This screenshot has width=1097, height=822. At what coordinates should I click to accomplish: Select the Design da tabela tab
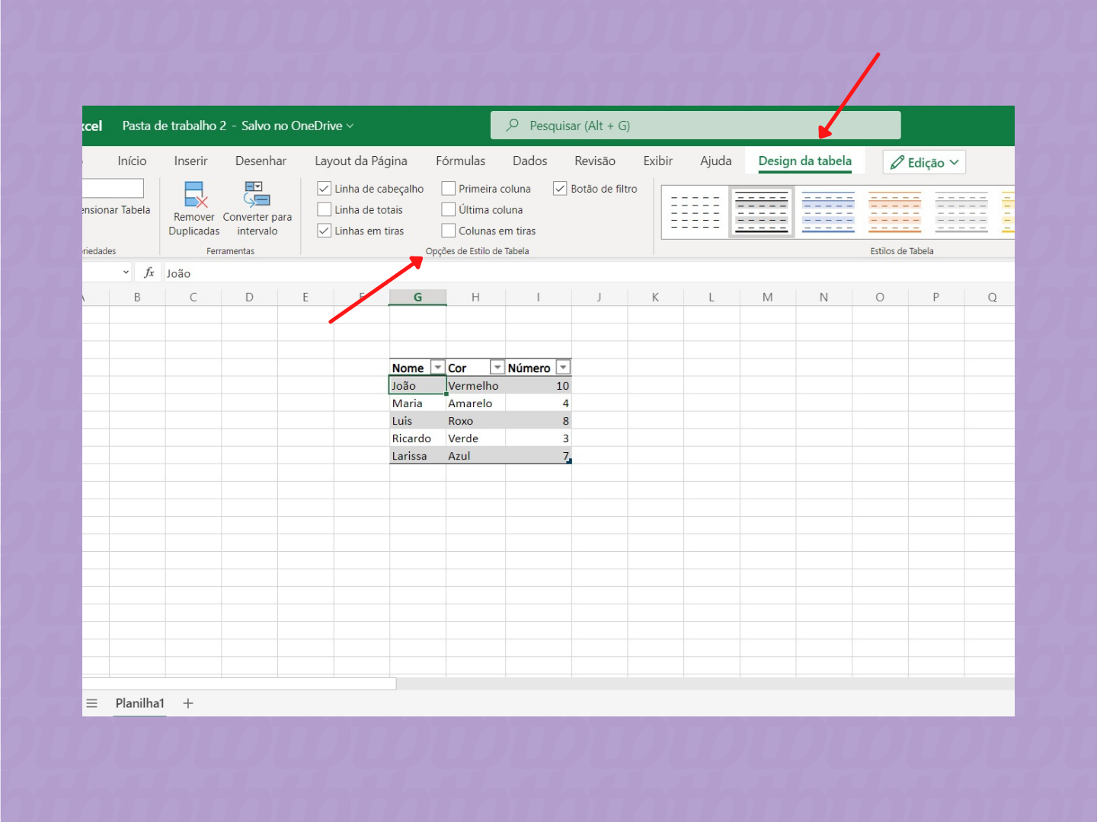point(804,161)
